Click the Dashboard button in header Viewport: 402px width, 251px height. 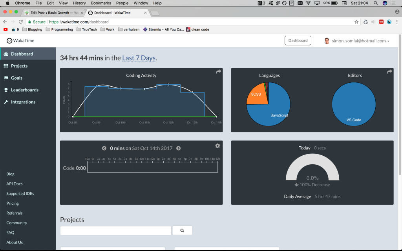pos(298,41)
